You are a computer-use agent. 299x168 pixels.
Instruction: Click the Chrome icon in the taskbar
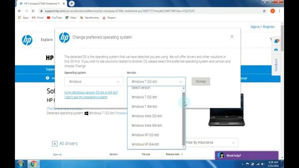34,164
